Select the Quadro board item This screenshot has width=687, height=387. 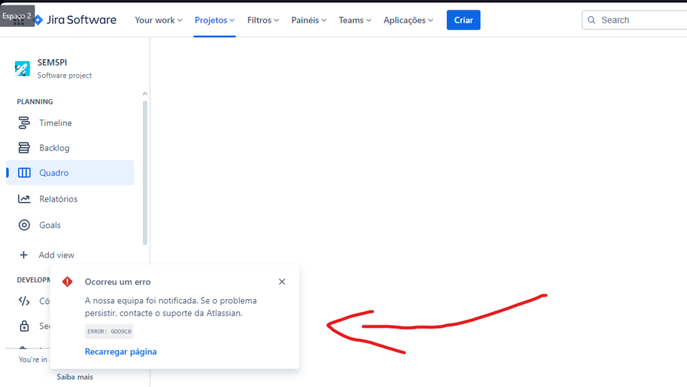click(70, 173)
